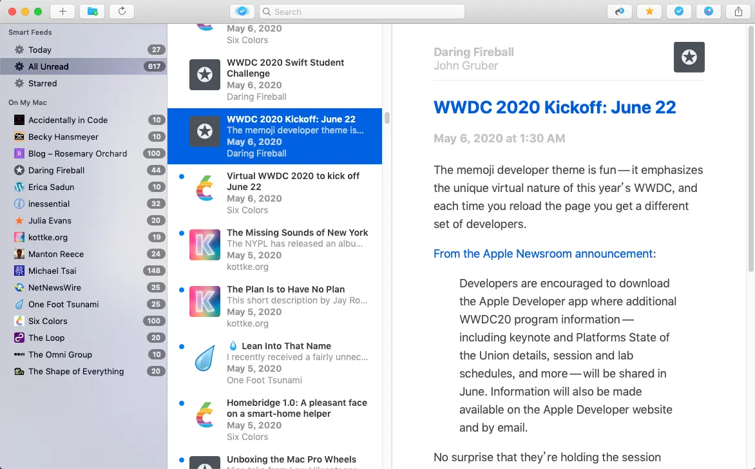Click the Michael Tsai feed icon
Screen dimensions: 755x469
pos(19,271)
